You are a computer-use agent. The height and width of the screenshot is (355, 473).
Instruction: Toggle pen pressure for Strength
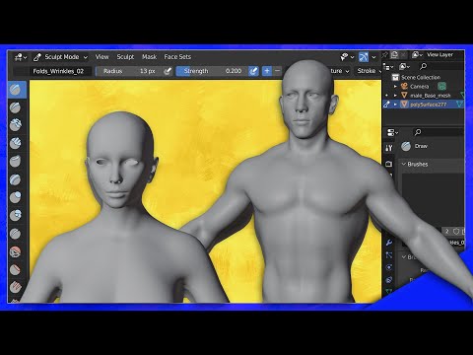[253, 71]
